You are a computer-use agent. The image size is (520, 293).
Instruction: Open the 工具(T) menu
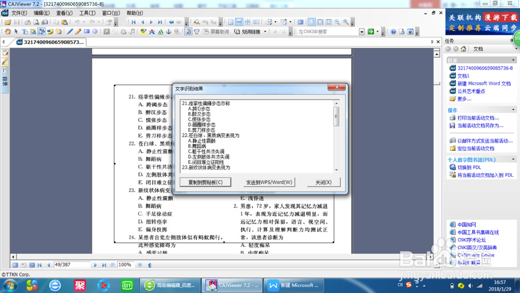click(x=87, y=13)
